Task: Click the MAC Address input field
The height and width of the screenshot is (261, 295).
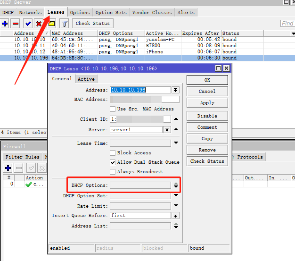Action: coord(145,100)
